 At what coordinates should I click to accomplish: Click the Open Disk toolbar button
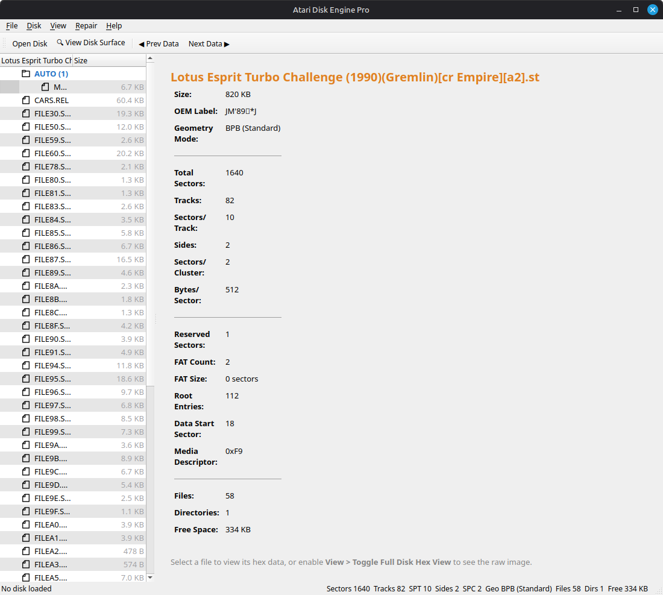30,43
